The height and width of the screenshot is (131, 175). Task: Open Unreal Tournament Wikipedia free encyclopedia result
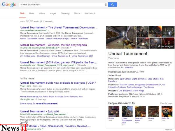[53, 45]
